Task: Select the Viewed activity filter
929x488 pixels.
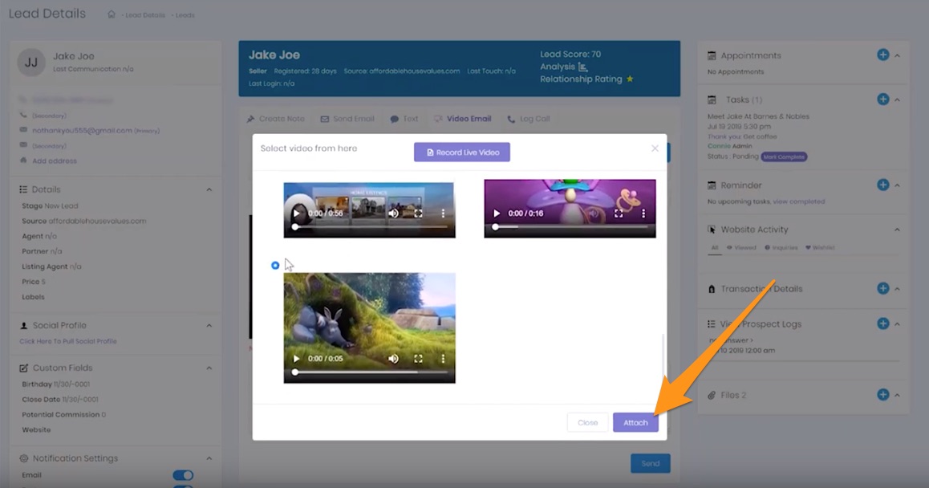Action: 741,248
